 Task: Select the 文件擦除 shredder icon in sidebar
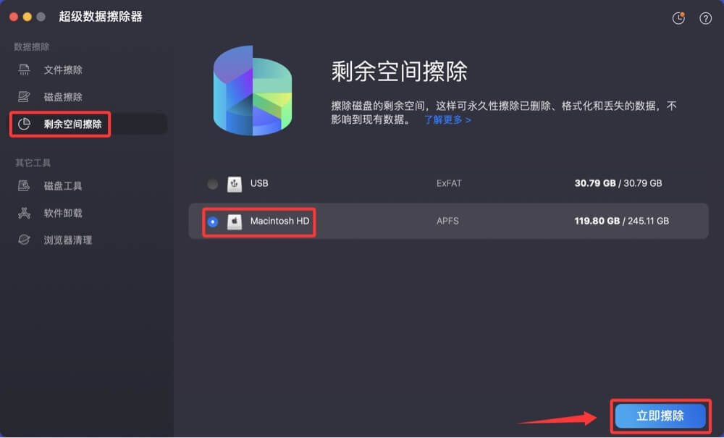(23, 70)
